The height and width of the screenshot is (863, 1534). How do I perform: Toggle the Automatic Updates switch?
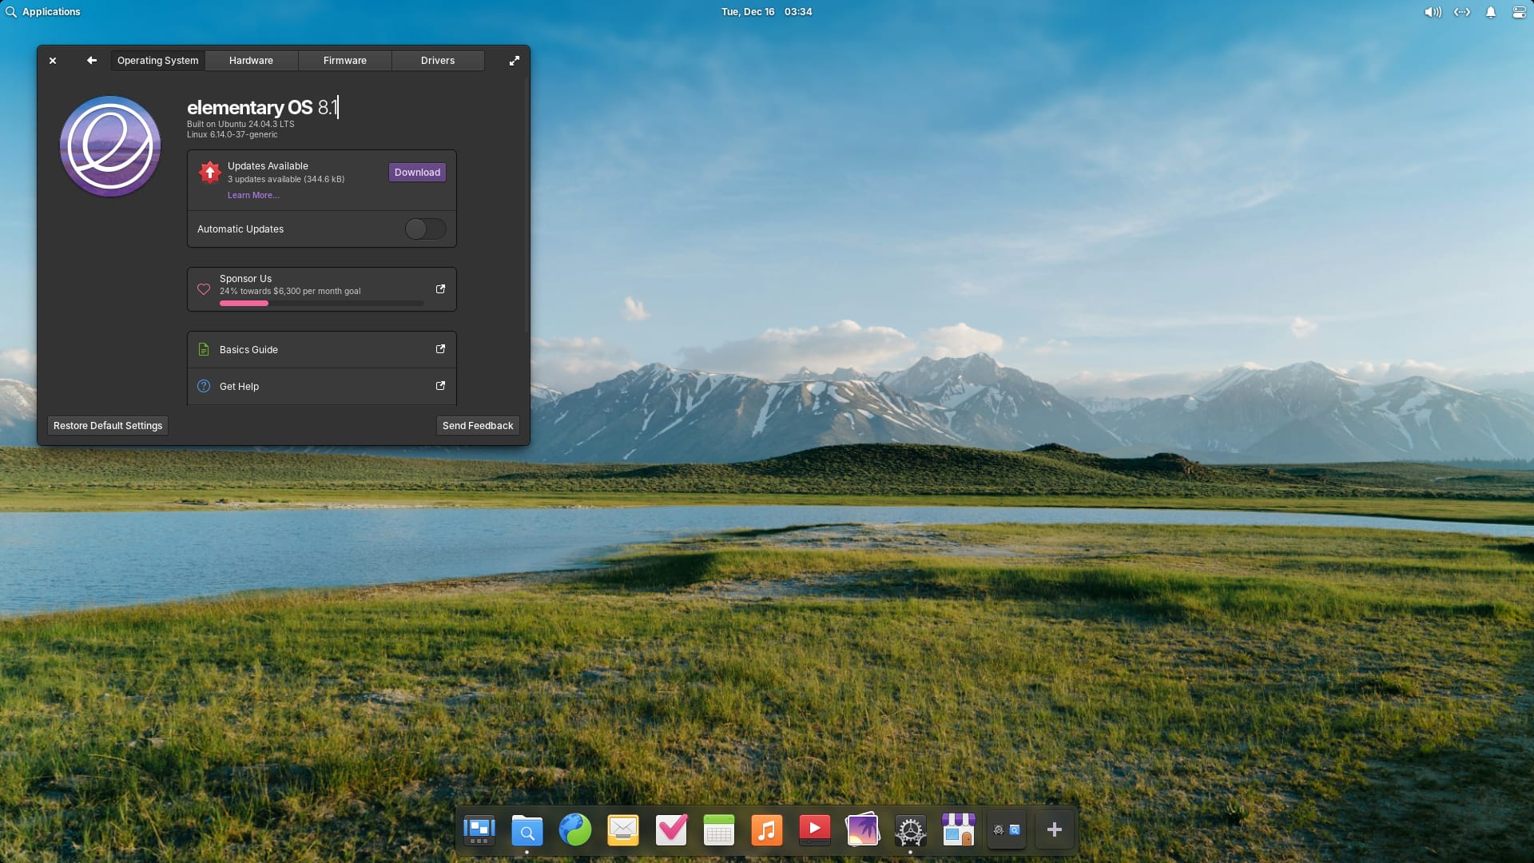click(x=425, y=229)
